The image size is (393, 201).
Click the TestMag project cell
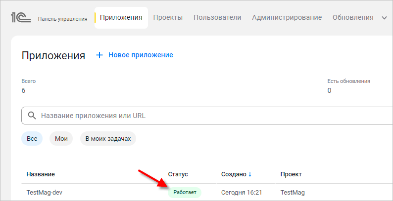click(x=293, y=193)
